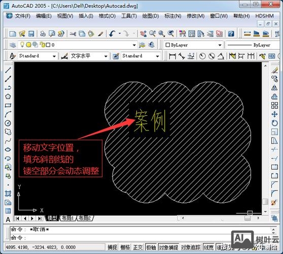Toggle the 线宽 lineweight display
Screen dimensions: 283x254
[x=208, y=247]
